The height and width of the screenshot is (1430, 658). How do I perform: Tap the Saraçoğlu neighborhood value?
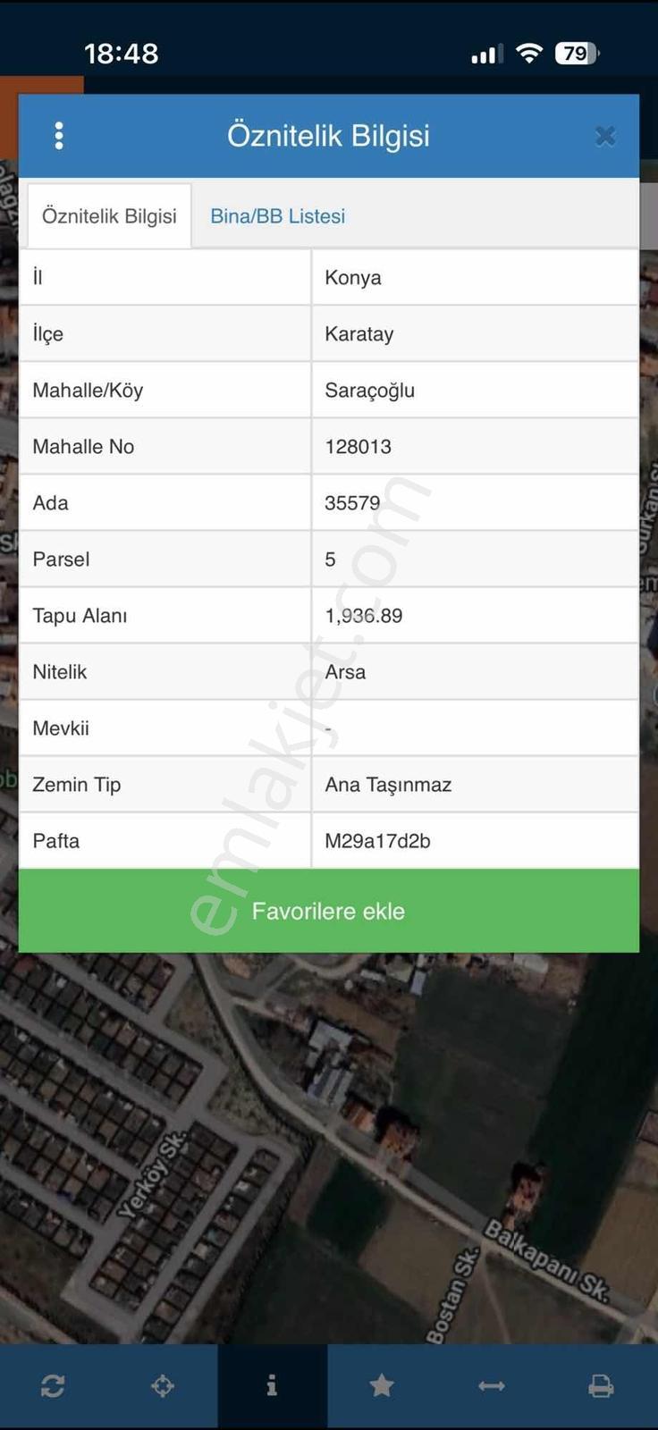click(x=369, y=391)
